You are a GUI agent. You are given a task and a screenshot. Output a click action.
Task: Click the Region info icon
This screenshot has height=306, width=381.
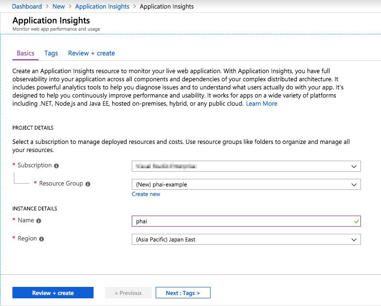tap(42, 239)
